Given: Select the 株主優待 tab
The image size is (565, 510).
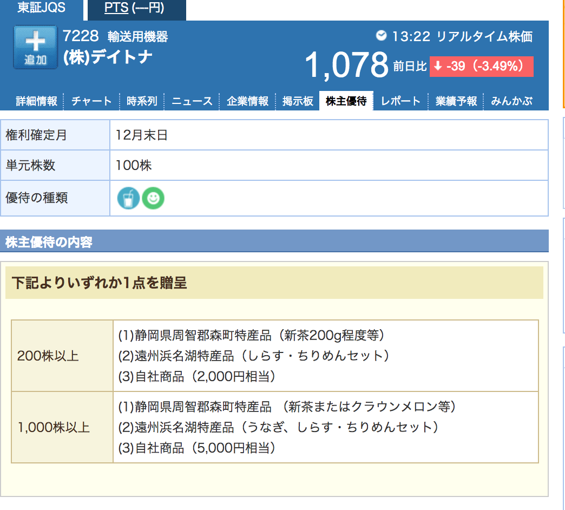Looking at the screenshot, I should click(x=346, y=101).
